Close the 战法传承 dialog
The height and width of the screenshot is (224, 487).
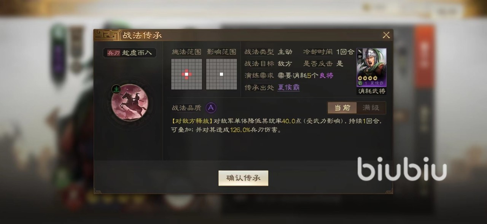[x=386, y=35]
